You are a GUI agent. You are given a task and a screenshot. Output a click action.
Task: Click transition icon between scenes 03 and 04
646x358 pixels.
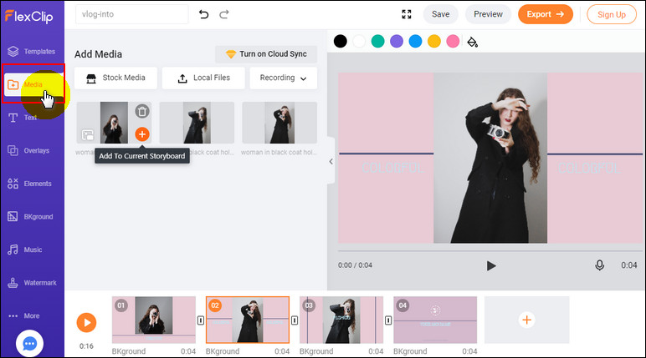(388, 320)
